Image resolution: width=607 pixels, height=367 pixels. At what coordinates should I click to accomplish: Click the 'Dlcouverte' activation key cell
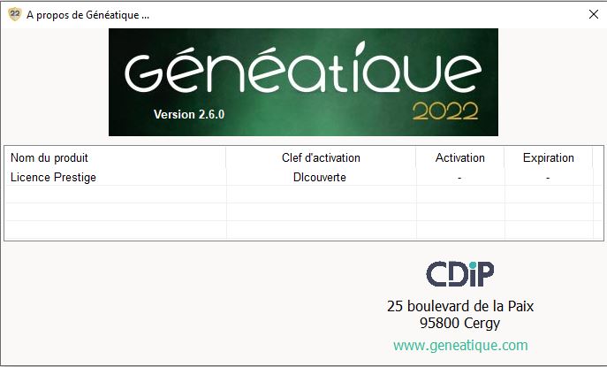point(320,177)
